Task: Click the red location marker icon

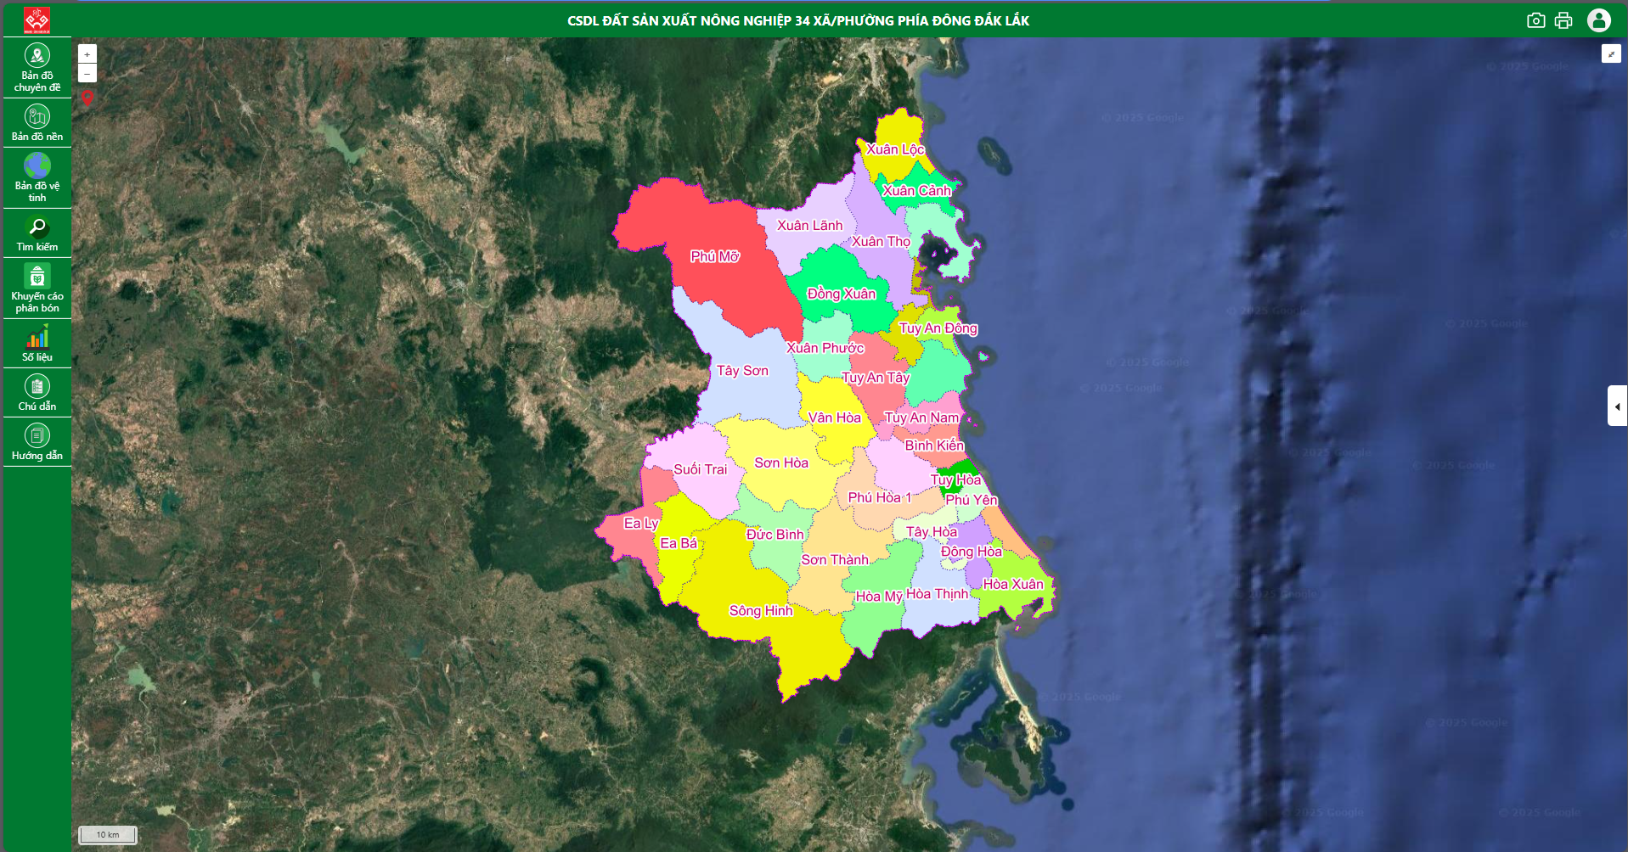Action: (x=87, y=98)
